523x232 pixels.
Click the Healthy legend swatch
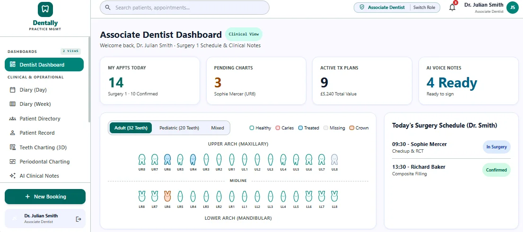(x=252, y=128)
